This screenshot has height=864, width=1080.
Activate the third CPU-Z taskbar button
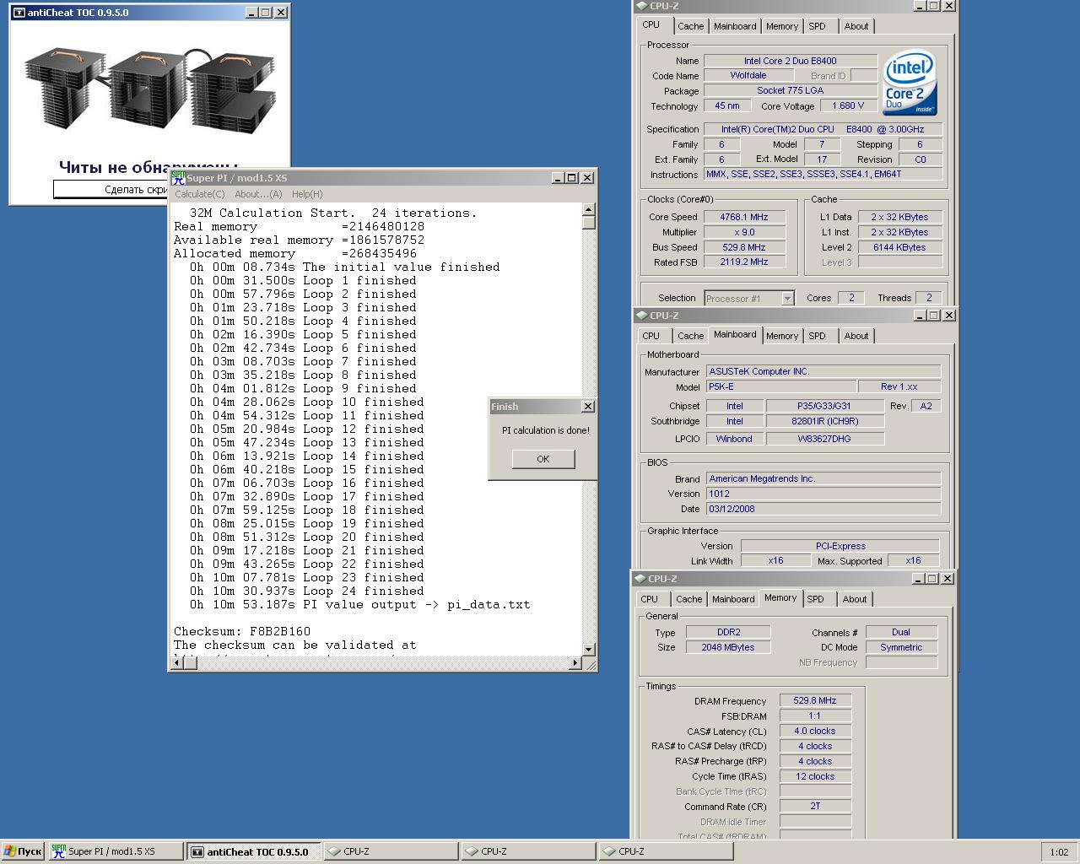(666, 851)
